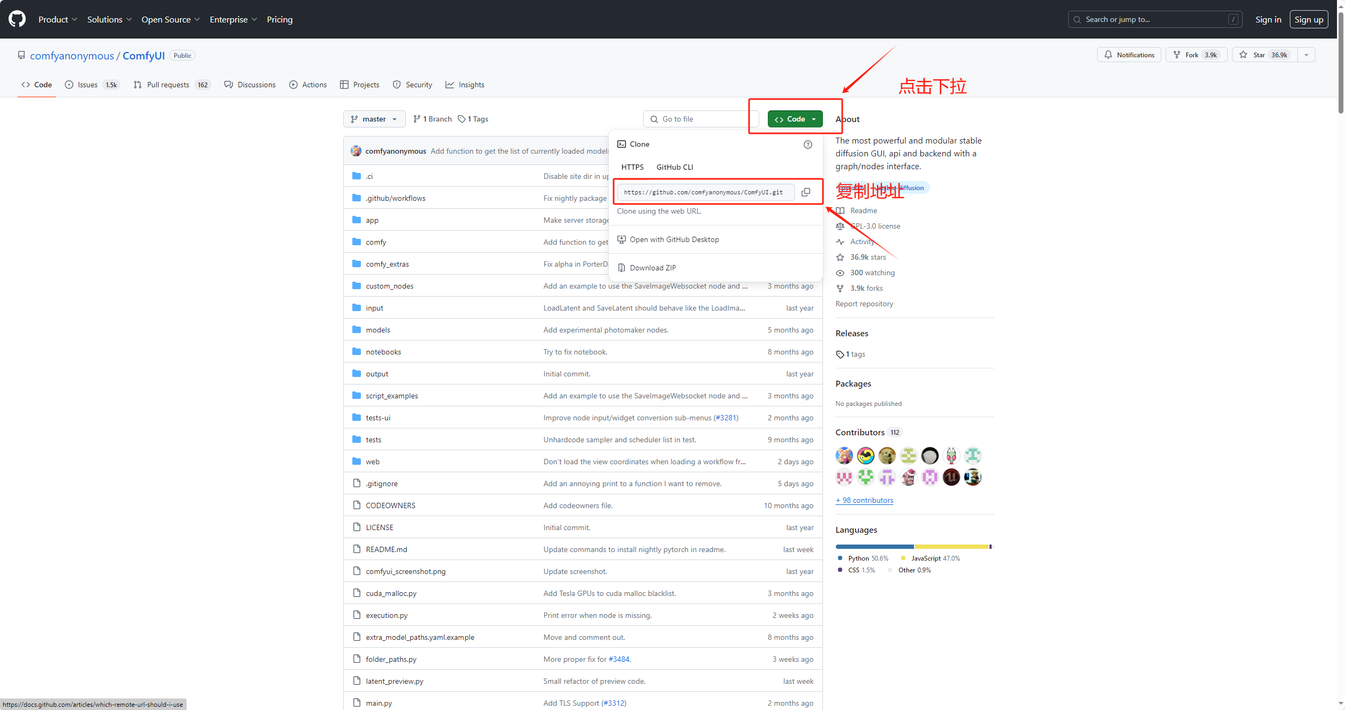Open the Projects tab
1345x710 pixels.
pos(360,85)
